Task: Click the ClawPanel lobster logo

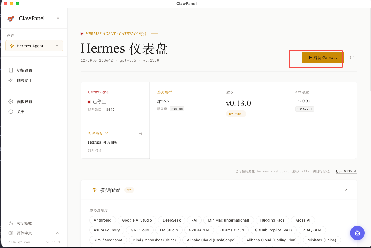Action: pyautogui.click(x=11, y=18)
